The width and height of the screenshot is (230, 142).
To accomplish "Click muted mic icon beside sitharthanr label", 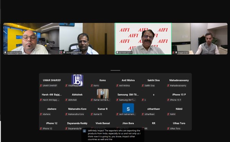I will pos(143,114).
